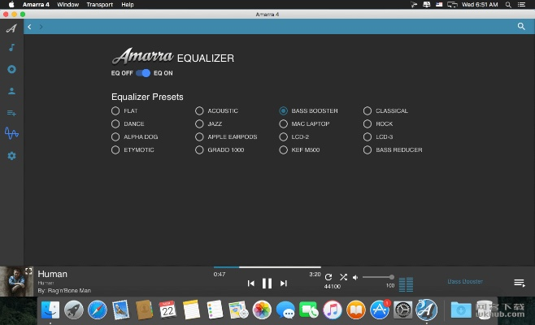Click the search magnifier icon
Screen dimensions: 535x325
pyautogui.click(x=521, y=27)
